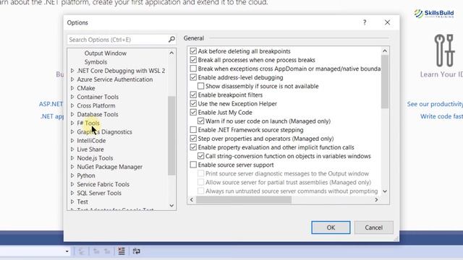The image size is (463, 260).
Task: Click Cancel in Options dialog
Action: [373, 227]
